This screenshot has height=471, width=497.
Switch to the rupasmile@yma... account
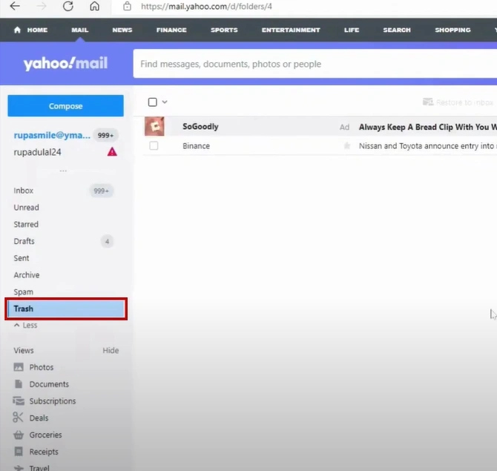[x=52, y=135]
